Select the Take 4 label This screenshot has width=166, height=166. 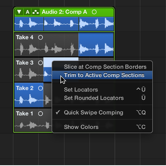click(25, 38)
